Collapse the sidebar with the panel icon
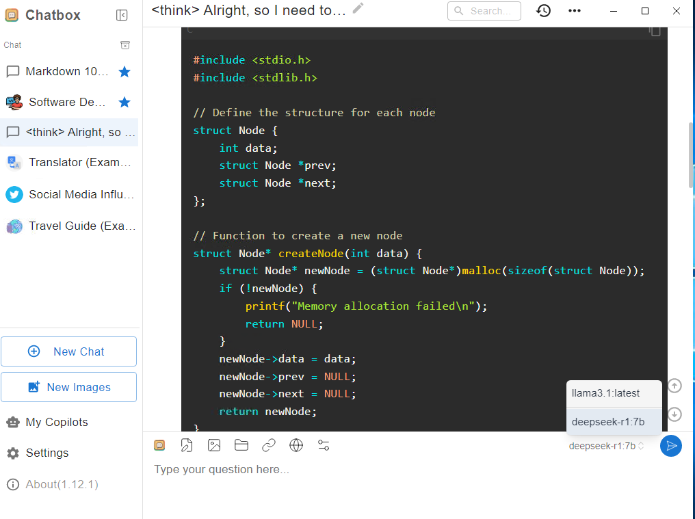Image resolution: width=695 pixels, height=519 pixels. [x=122, y=15]
